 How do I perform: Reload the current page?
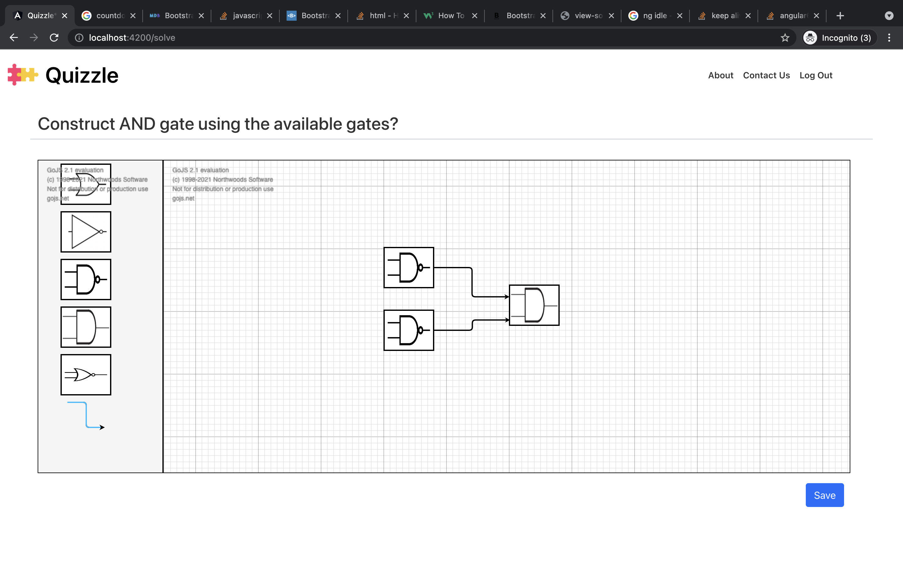tap(54, 38)
